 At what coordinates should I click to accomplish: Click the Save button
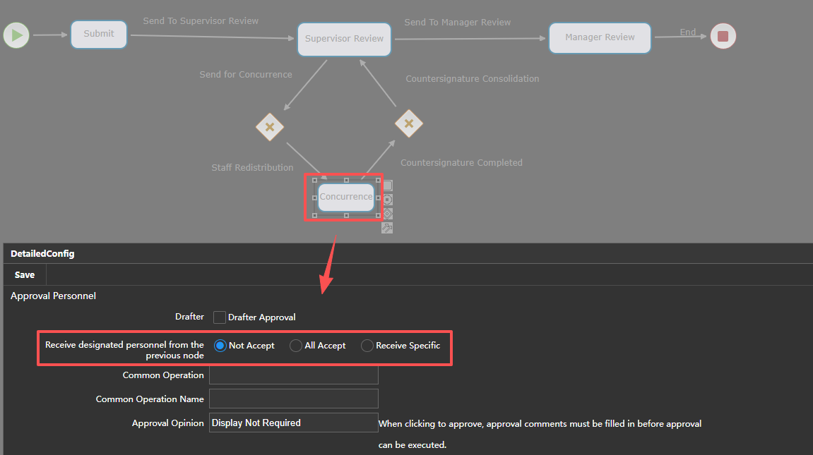[25, 274]
